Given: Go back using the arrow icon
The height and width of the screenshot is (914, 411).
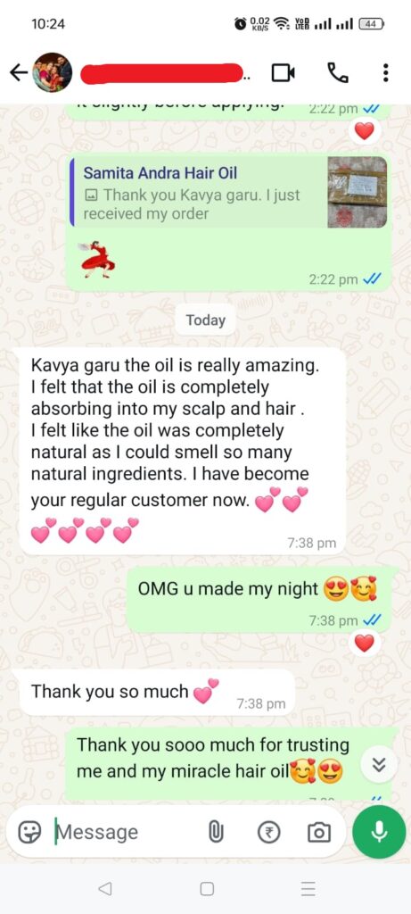Looking at the screenshot, I should pyautogui.click(x=19, y=72).
